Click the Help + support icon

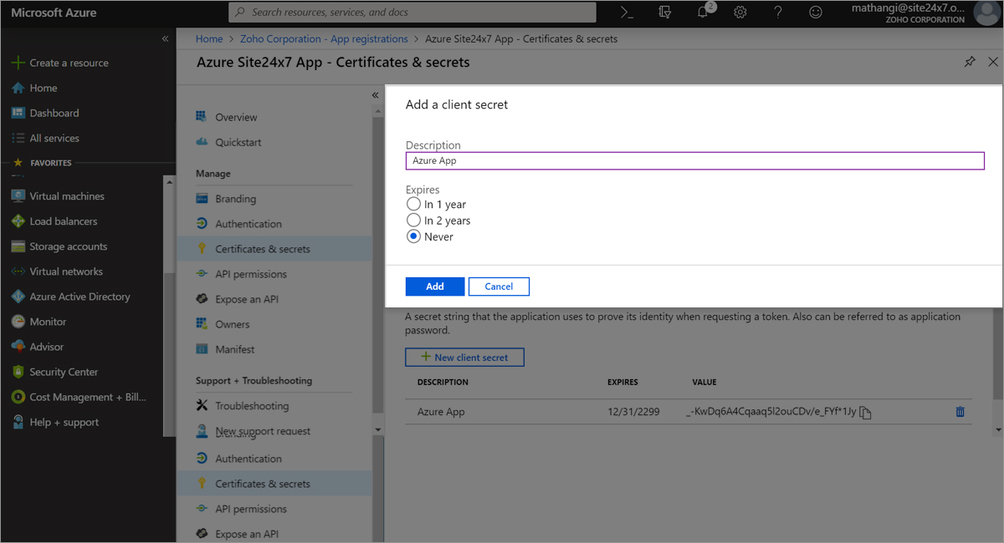[x=18, y=422]
